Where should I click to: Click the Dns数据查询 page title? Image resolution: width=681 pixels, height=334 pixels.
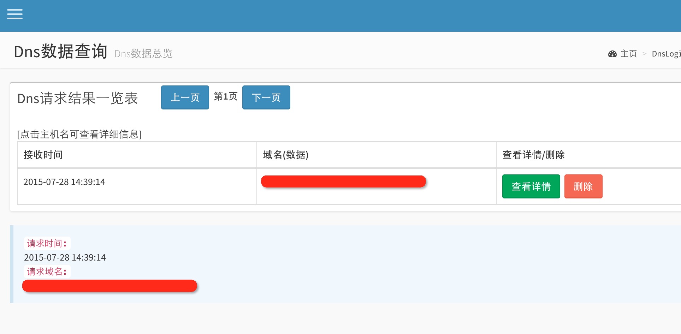click(60, 52)
